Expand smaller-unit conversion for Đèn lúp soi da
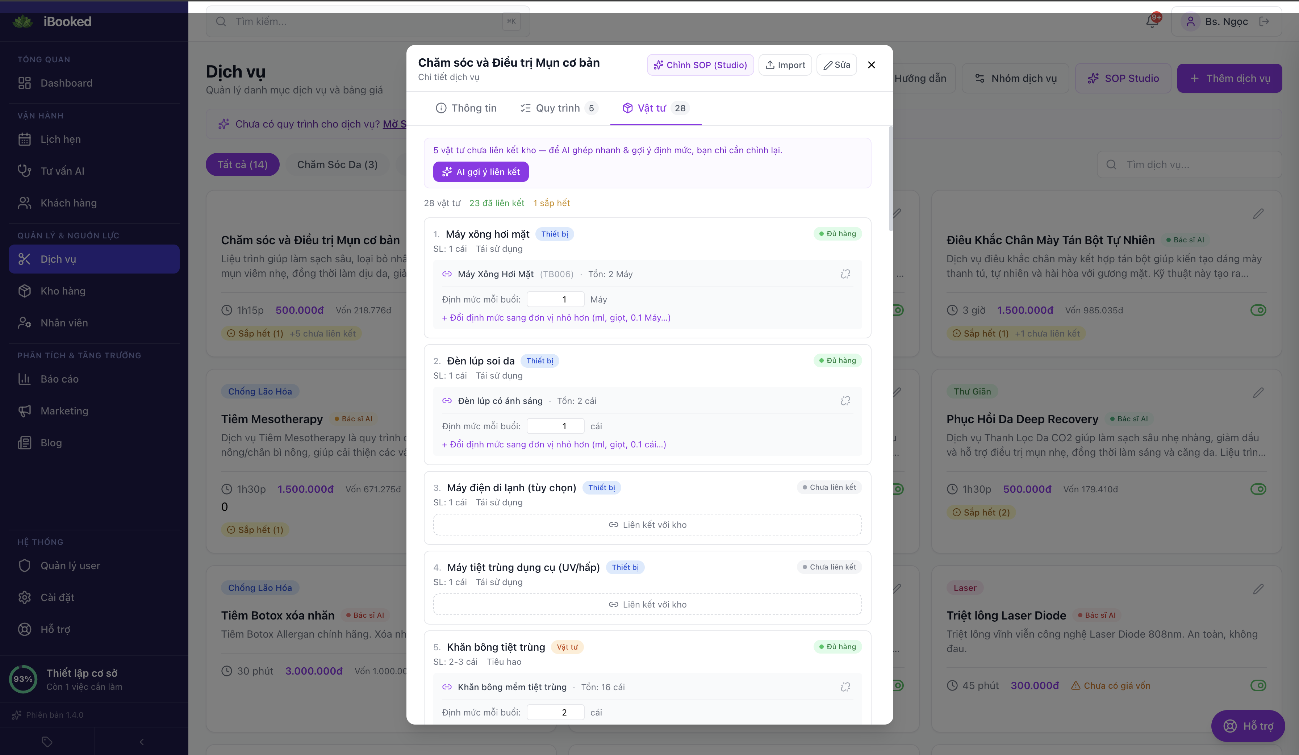 pos(554,445)
